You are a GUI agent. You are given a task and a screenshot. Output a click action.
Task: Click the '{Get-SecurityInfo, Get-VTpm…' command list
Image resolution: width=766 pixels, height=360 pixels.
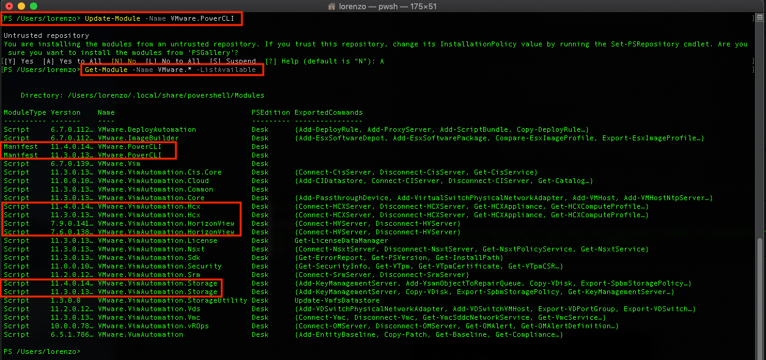(x=429, y=266)
